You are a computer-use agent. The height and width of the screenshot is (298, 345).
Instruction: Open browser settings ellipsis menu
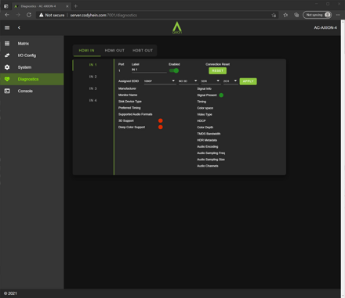coord(338,15)
